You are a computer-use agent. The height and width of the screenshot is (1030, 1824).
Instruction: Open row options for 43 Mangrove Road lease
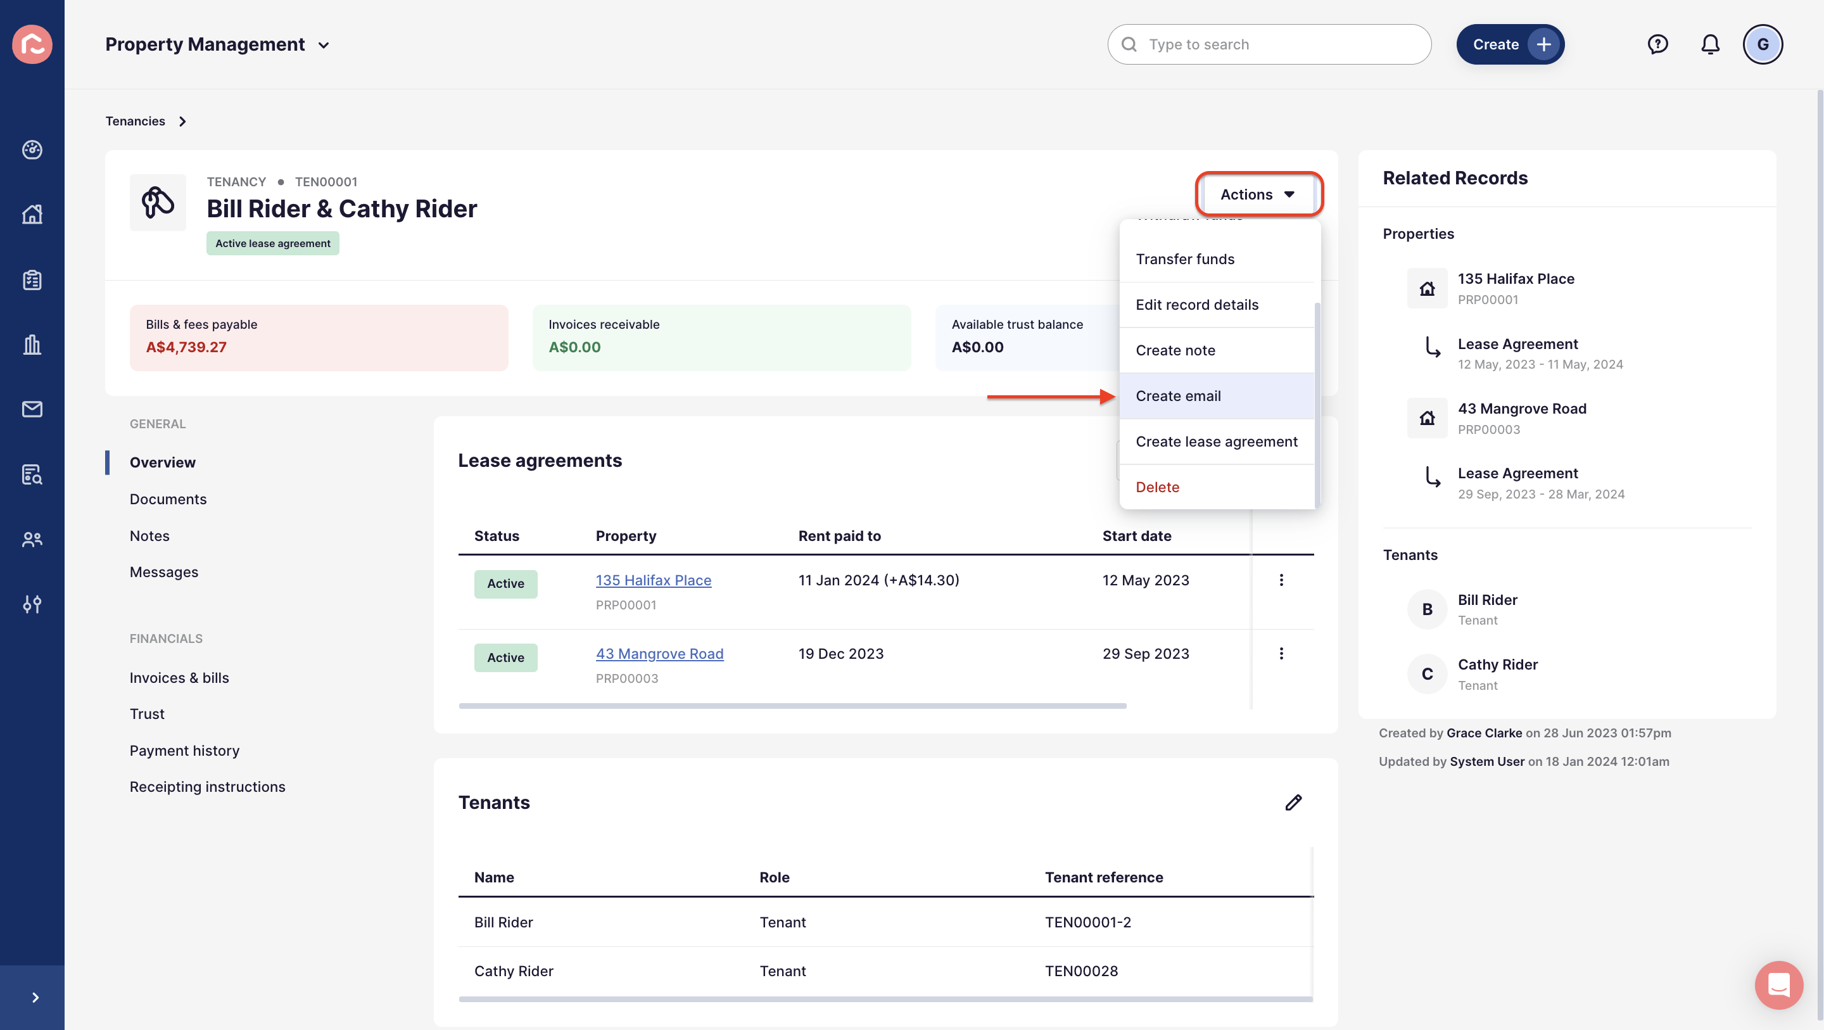pos(1281,653)
